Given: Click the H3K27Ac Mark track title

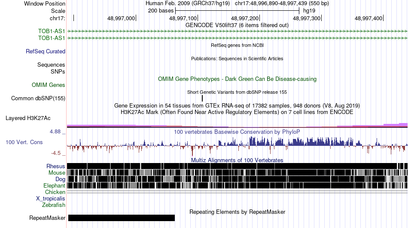Looking at the screenshot, I should 237,112.
